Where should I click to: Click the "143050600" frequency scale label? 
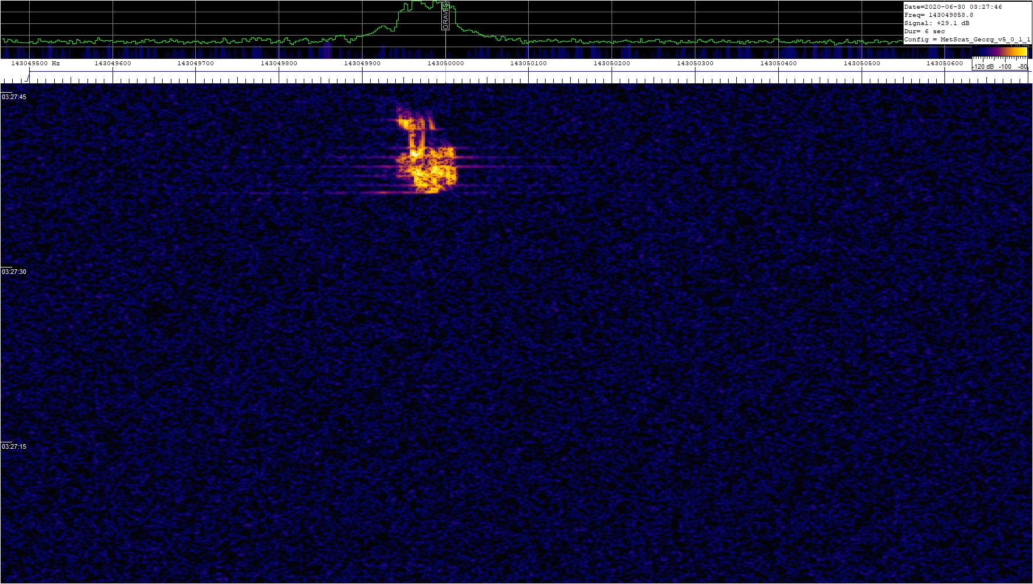tap(945, 63)
